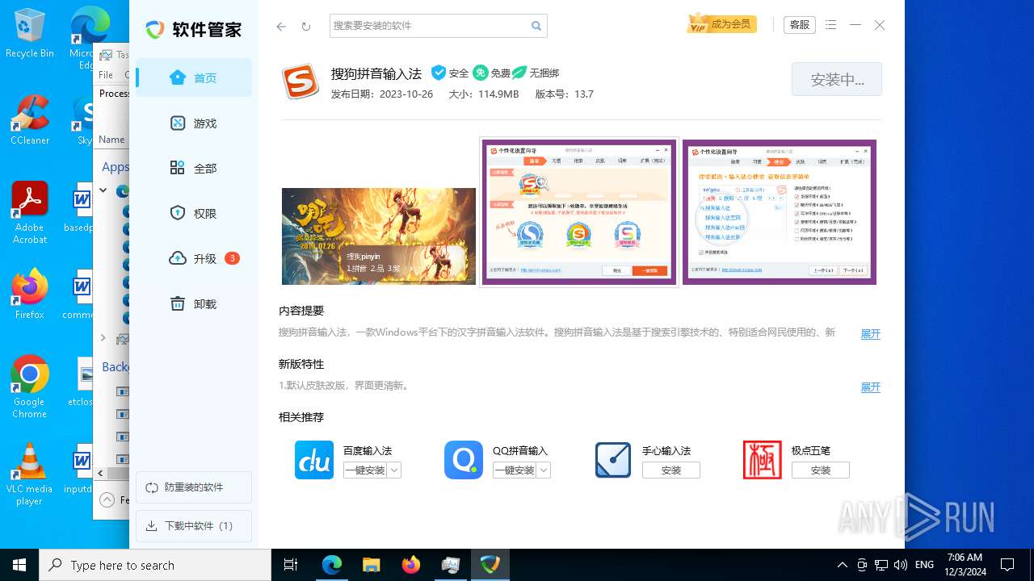Viewport: 1034px width, 581px height.
Task: Open the VLC media player desktop icon
Action: click(x=29, y=474)
